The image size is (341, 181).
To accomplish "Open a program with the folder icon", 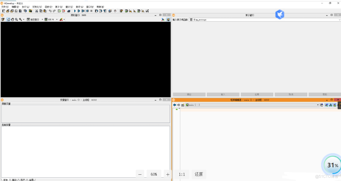I will click(7, 11).
